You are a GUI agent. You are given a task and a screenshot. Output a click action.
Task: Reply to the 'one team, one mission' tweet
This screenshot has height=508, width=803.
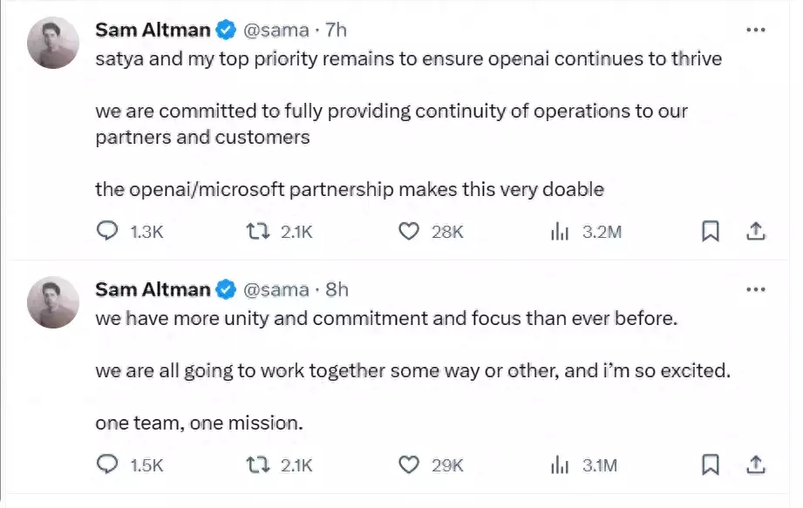[x=106, y=465]
